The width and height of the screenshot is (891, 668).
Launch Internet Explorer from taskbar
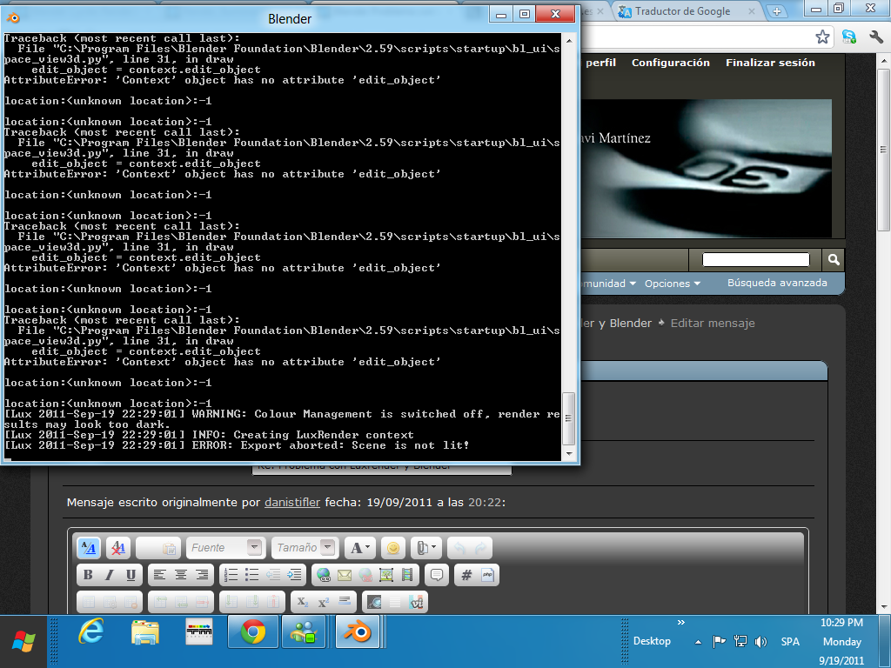point(90,631)
